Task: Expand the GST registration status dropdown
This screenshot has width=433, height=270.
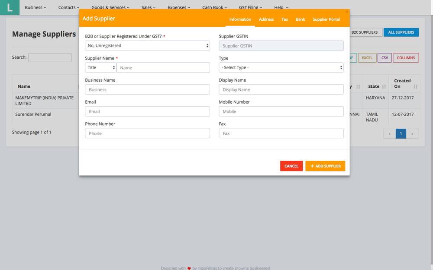Action: pyautogui.click(x=147, y=45)
